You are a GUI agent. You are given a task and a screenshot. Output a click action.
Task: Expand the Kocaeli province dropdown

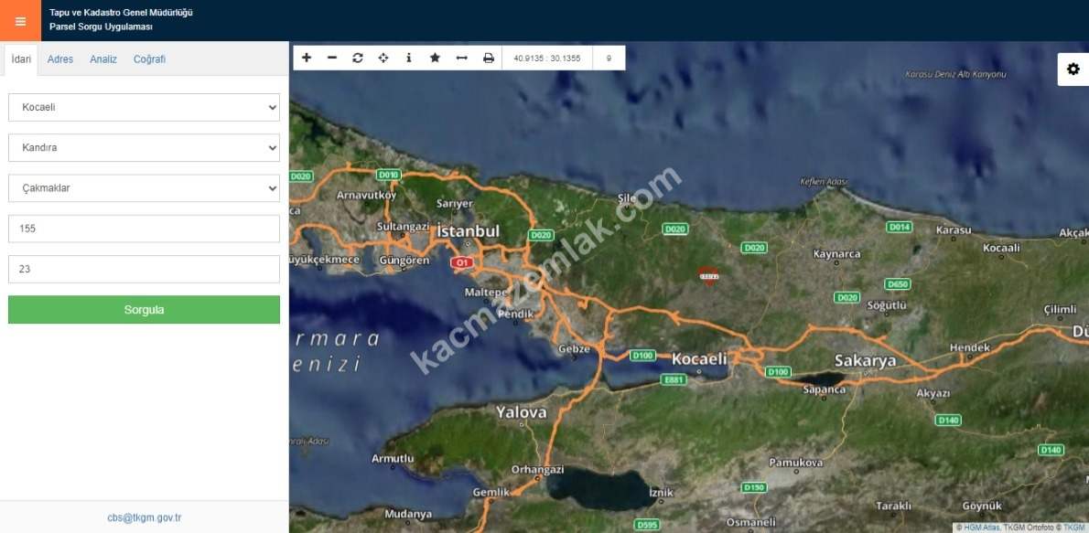tap(144, 107)
